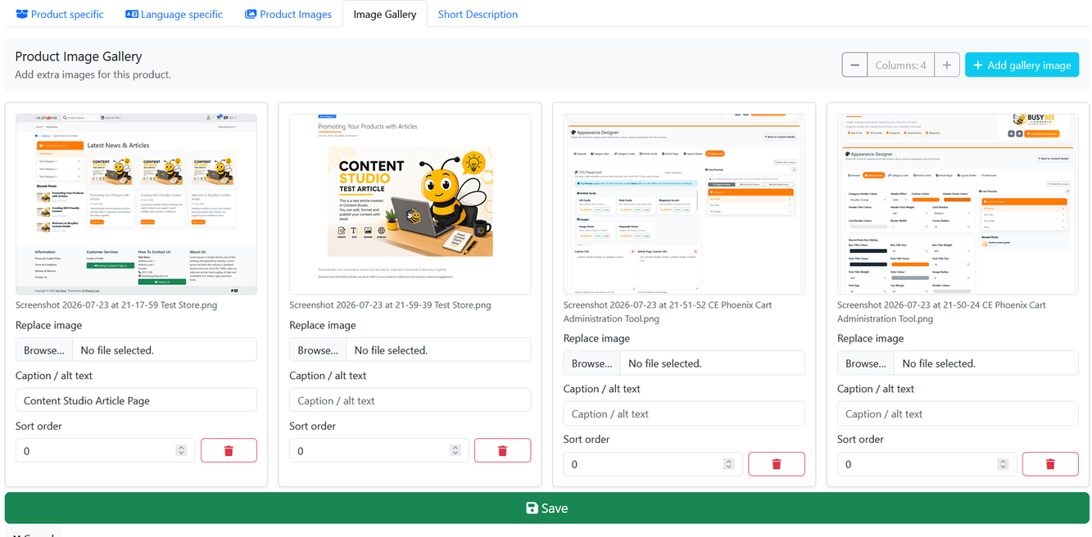Click 'No file selected.' for 21-59-39 image
Image resolution: width=1092 pixels, height=537 pixels.
[391, 350]
